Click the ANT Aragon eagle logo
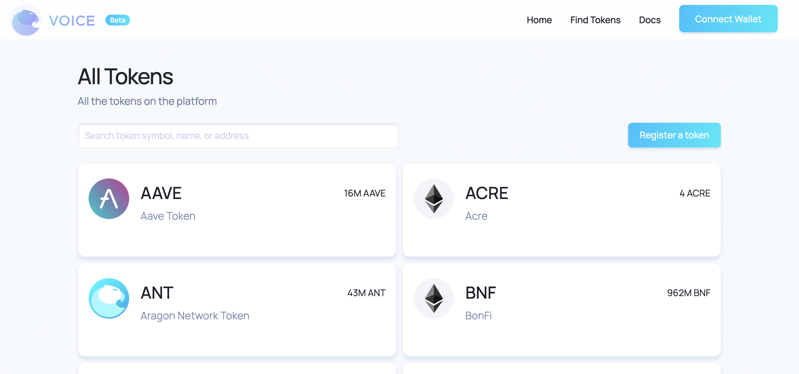799x374 pixels. pyautogui.click(x=109, y=298)
